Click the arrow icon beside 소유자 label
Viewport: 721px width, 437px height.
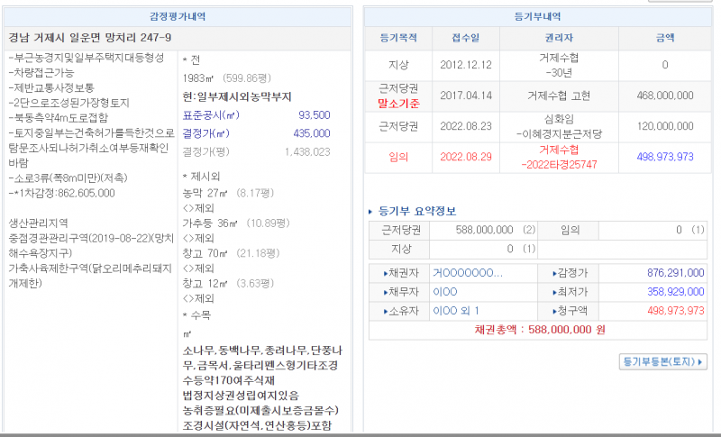click(x=387, y=311)
